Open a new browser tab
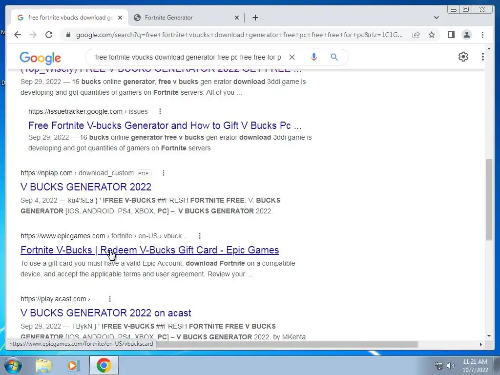 click(255, 18)
